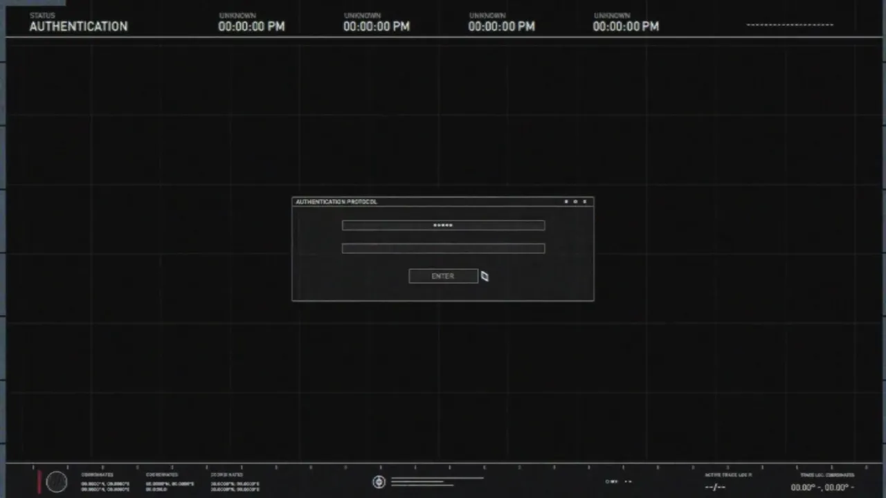This screenshot has width=886, height=498.
Task: Focus the top field containing masked characters
Action: point(443,225)
